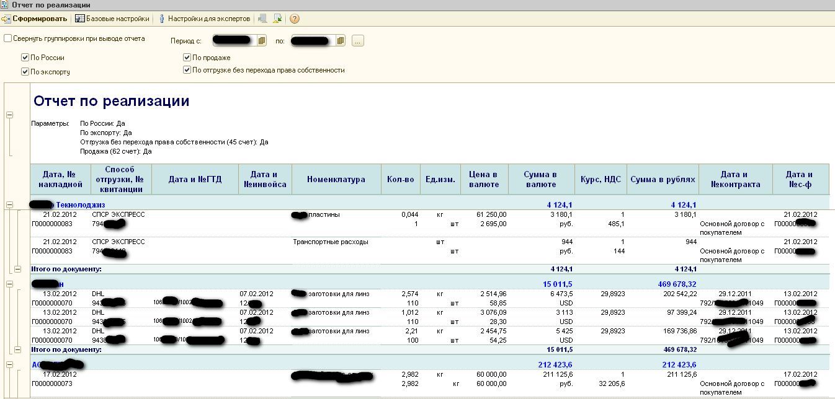Select the per-piece price cell '58,85'
The image size is (835, 399).
coord(497,303)
